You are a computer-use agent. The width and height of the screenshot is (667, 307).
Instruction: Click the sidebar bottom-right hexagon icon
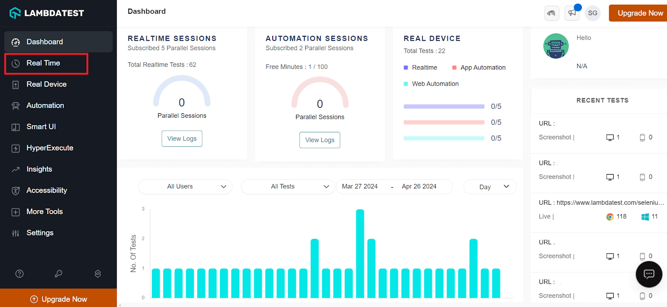(98, 274)
